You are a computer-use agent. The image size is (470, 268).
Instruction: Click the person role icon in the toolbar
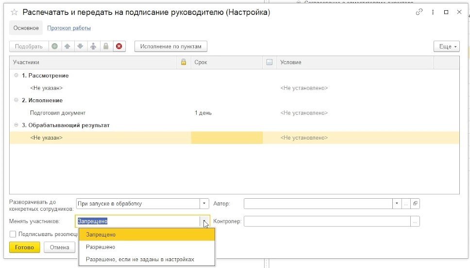pyautogui.click(x=93, y=47)
